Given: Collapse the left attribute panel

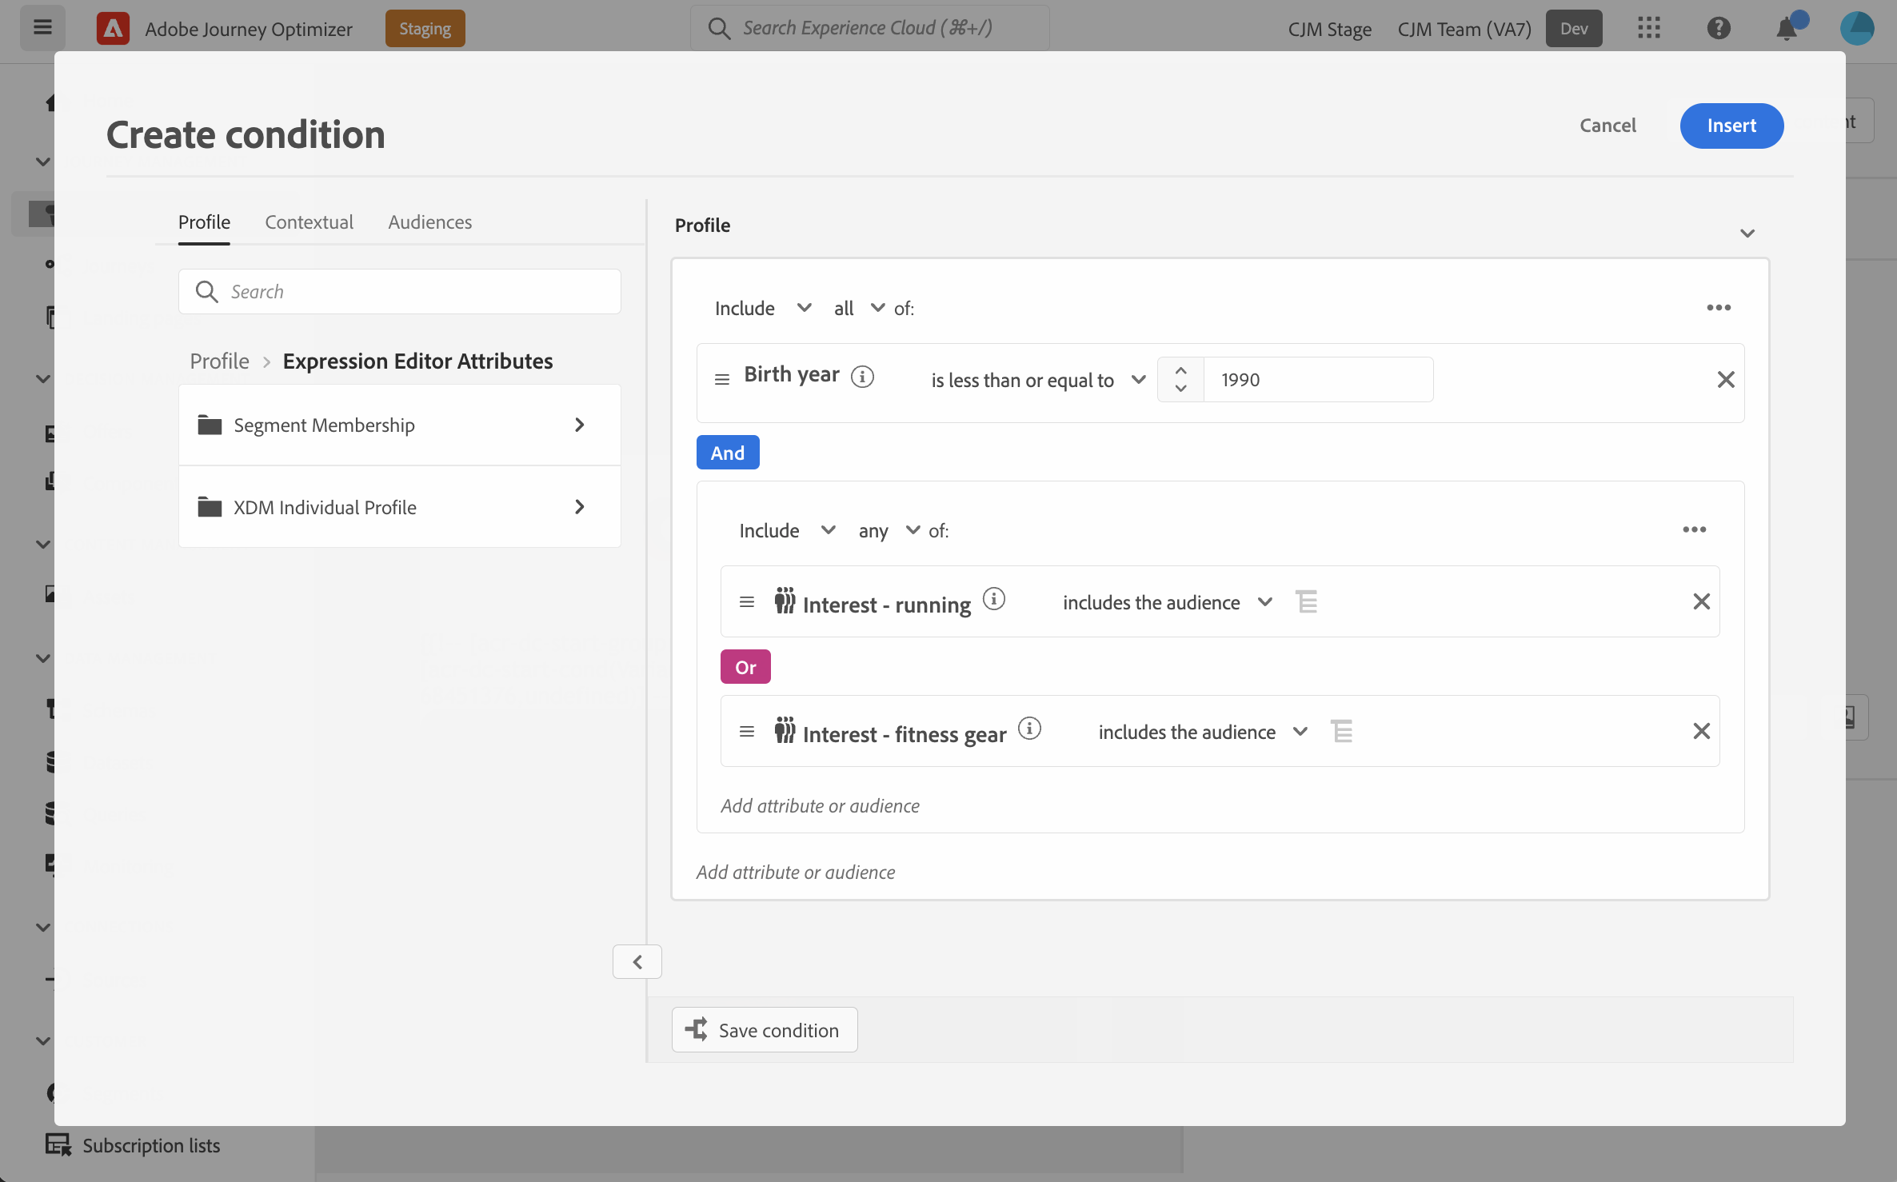Looking at the screenshot, I should click(637, 962).
